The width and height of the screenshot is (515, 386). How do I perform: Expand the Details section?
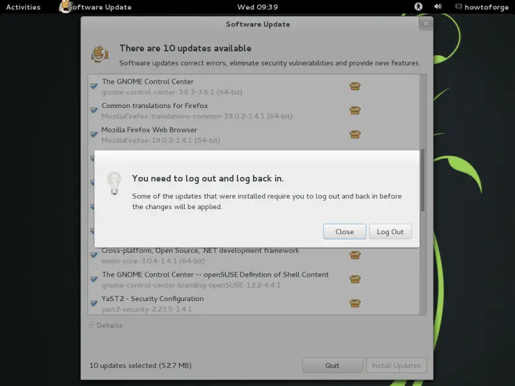106,326
